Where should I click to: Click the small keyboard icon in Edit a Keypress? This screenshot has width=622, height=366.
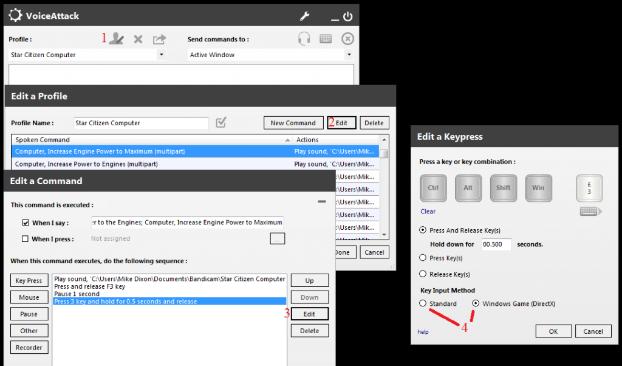[x=590, y=212]
